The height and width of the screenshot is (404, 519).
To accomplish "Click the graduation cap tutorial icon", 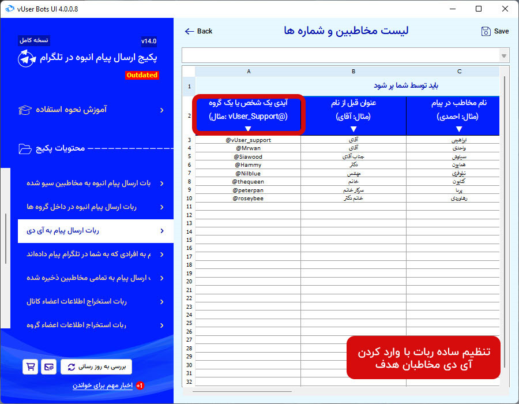I will (25, 110).
